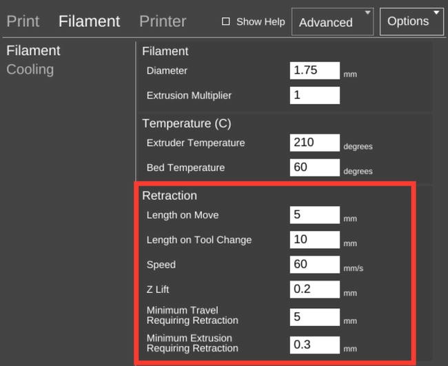Viewport: 448px width, 366px height.
Task: Switch to the Printer tab
Action: point(163,21)
